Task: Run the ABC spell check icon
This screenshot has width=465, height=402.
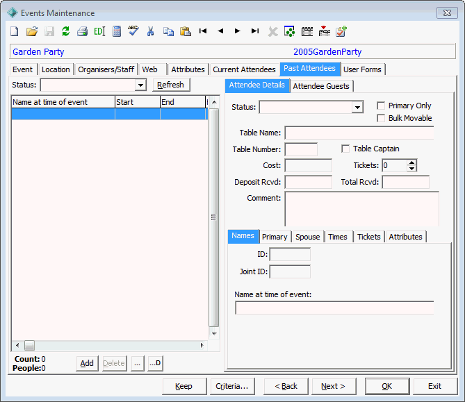Action: point(133,31)
